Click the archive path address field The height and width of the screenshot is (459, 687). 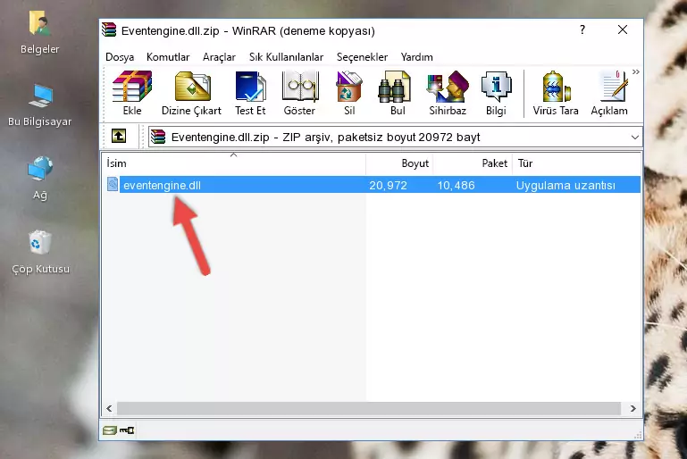coord(395,138)
